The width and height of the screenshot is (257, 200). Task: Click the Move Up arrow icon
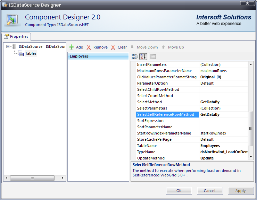164,47
